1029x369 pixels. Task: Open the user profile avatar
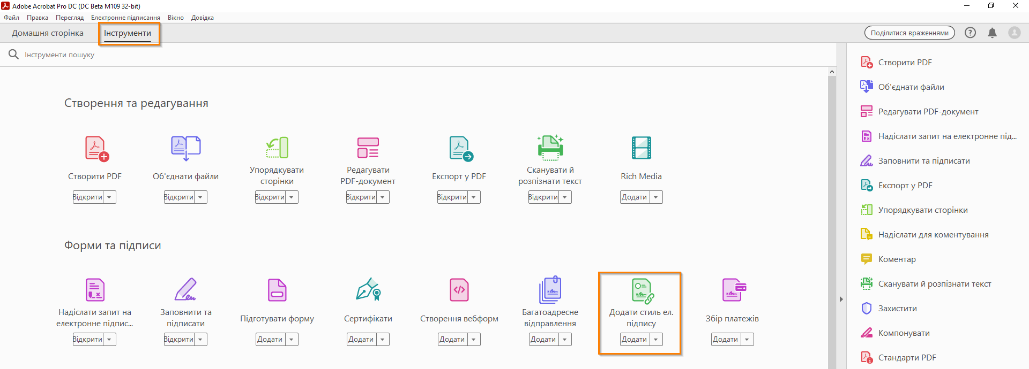point(1015,33)
